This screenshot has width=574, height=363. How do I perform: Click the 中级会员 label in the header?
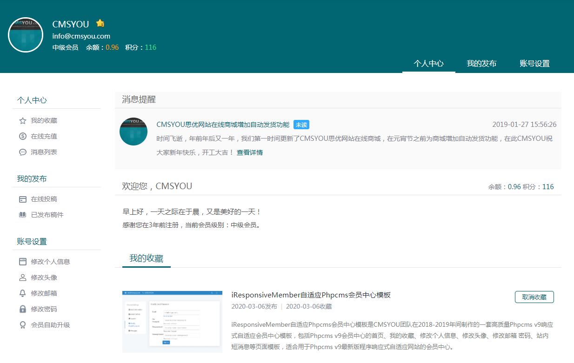click(65, 47)
